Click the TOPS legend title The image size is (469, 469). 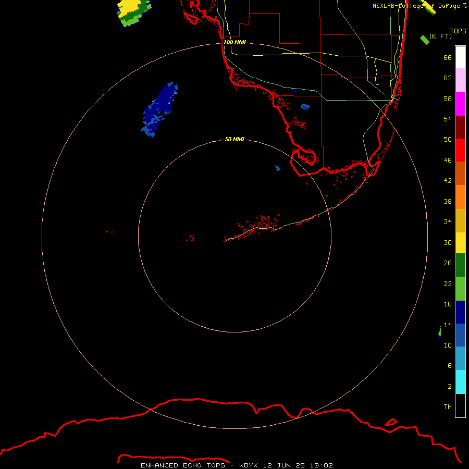click(458, 31)
